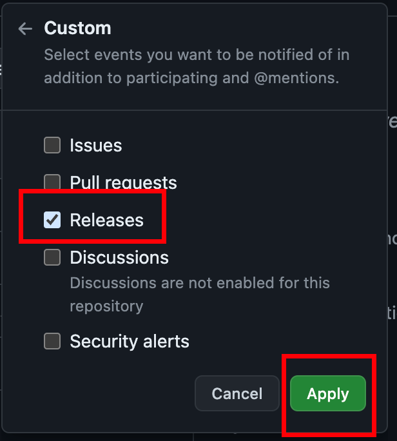
Task: Click the '@mentions' text in the description
Action: 295,78
